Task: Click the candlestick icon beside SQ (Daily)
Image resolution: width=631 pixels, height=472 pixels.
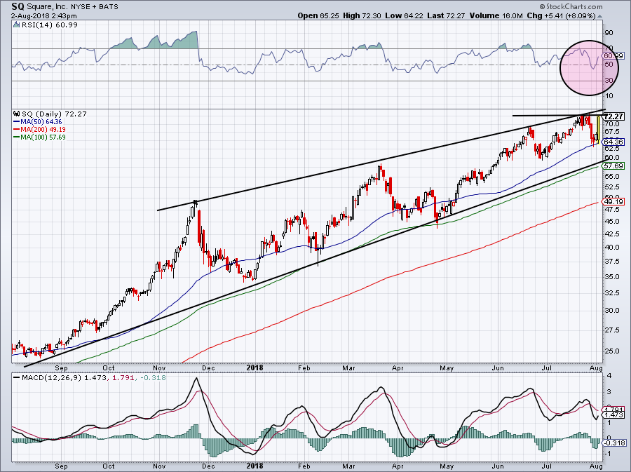Action: (16, 114)
